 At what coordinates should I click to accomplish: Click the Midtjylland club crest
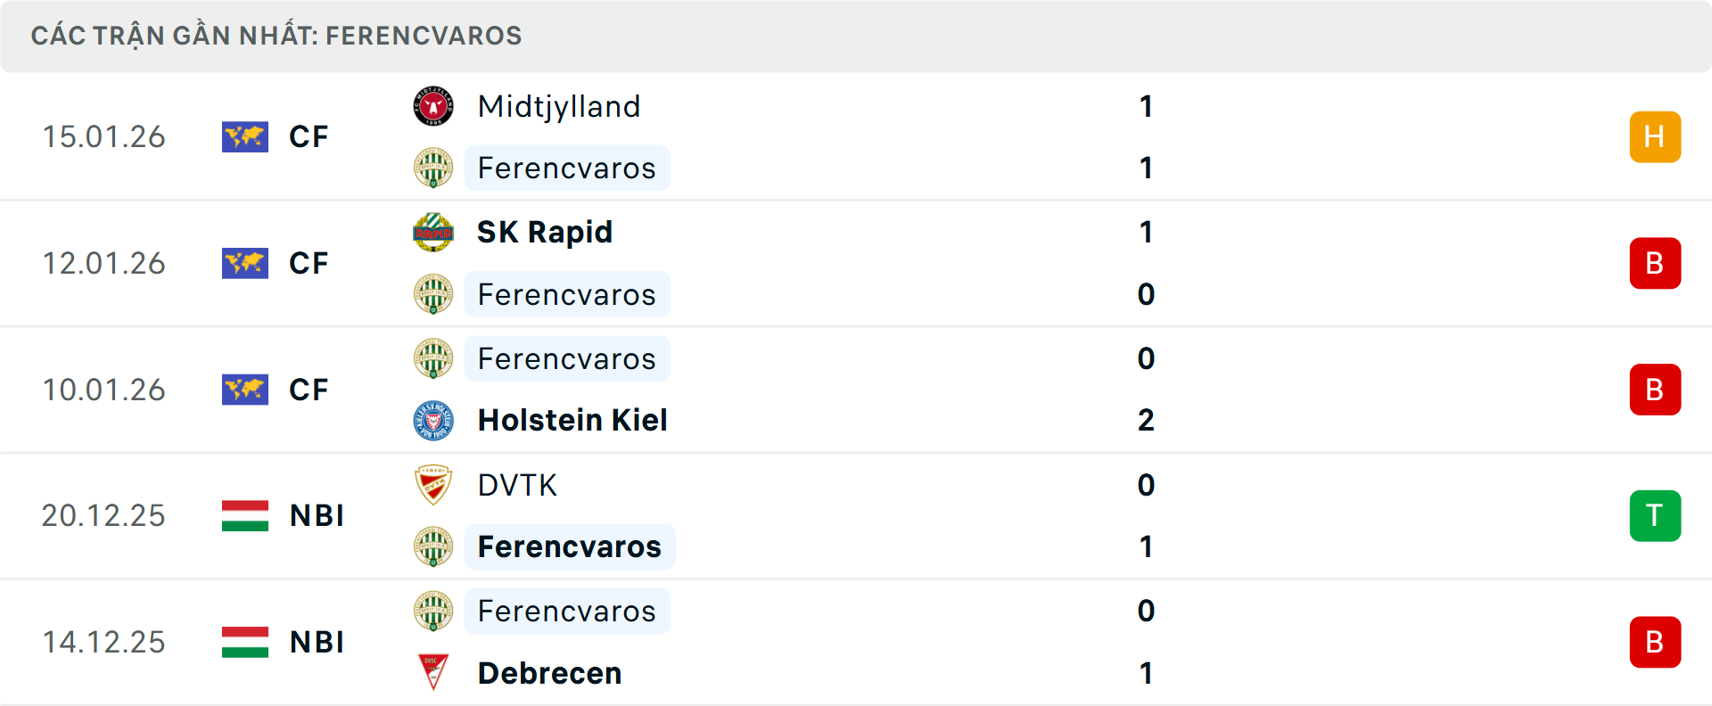tap(433, 107)
